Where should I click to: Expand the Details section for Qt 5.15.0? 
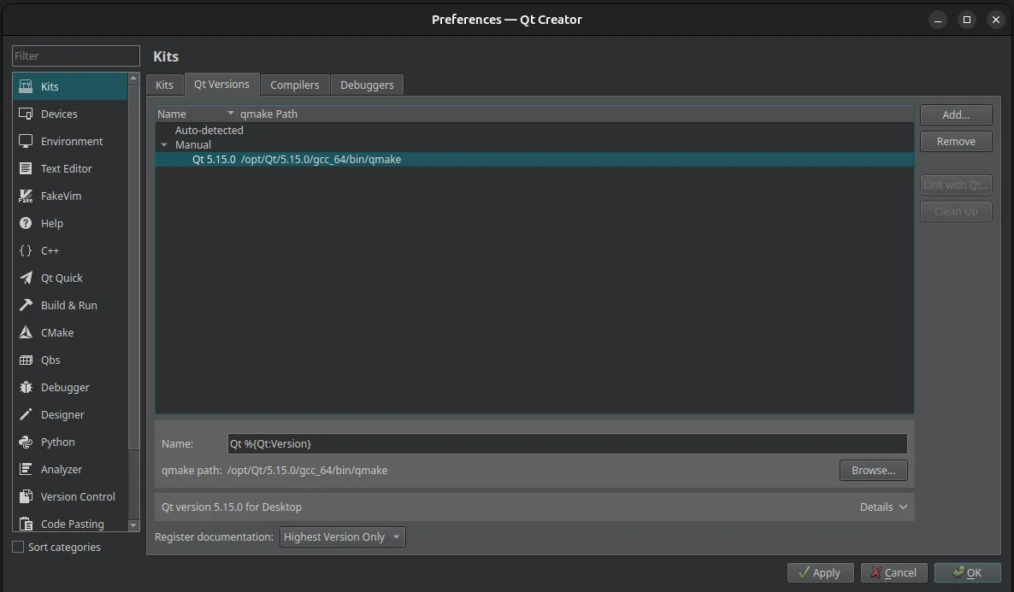click(x=882, y=507)
